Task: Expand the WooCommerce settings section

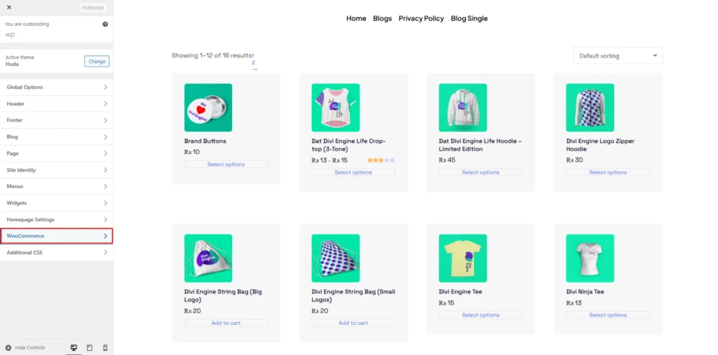Action: (56, 236)
